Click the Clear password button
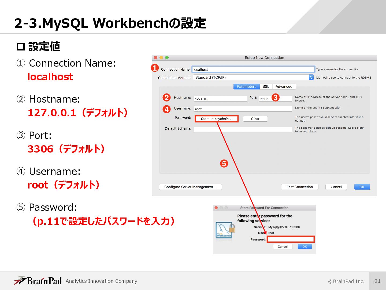This screenshot has height=290, width=386. (x=255, y=119)
